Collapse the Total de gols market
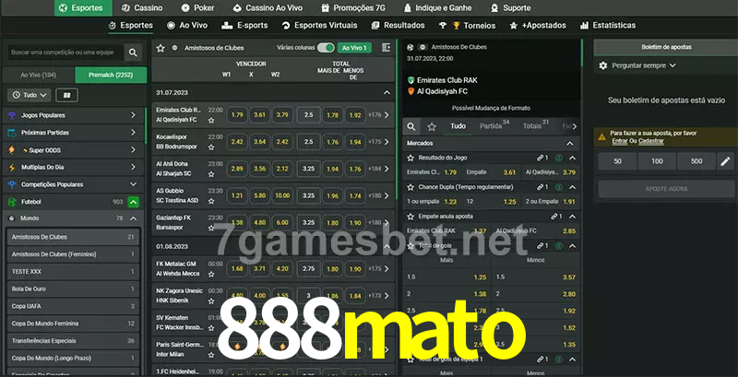The width and height of the screenshot is (738, 377). coord(572,246)
